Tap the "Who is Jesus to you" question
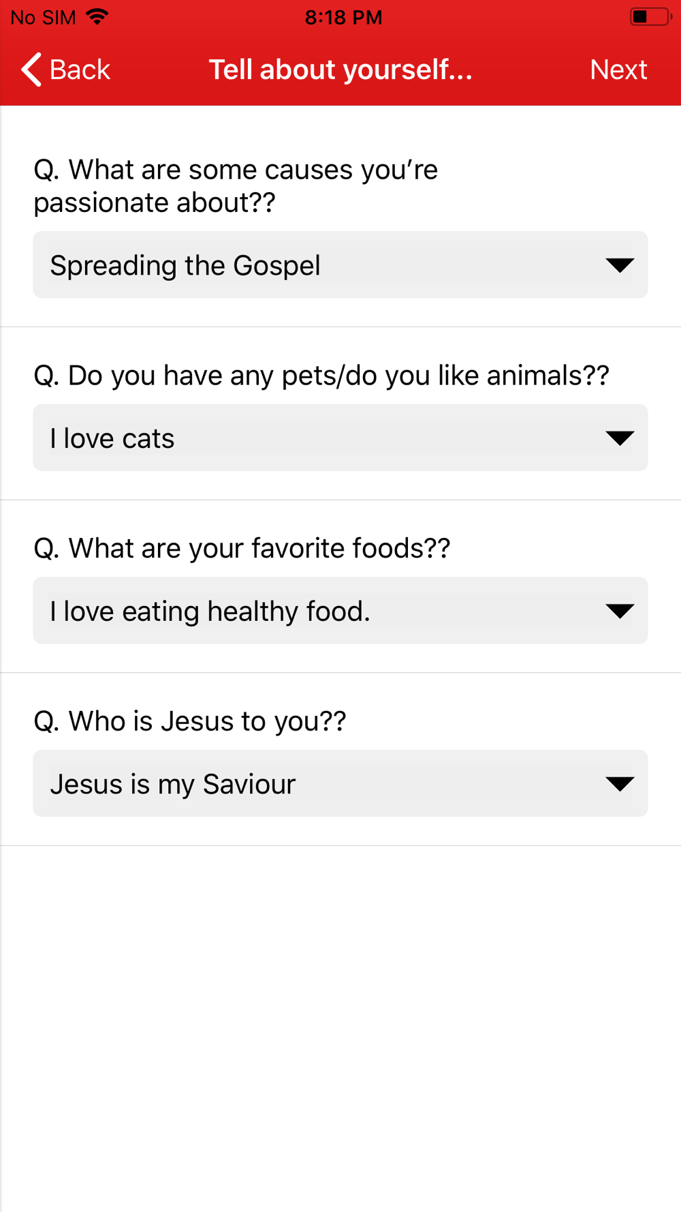The image size is (681, 1212). pos(190,721)
